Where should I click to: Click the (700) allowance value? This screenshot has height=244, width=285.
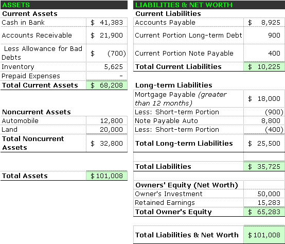106,53
